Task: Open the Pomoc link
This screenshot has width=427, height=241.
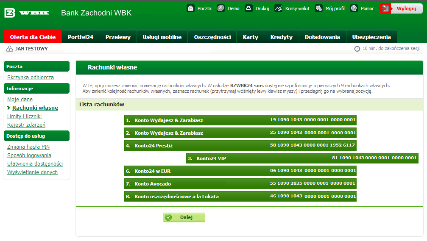Action: pos(367,9)
